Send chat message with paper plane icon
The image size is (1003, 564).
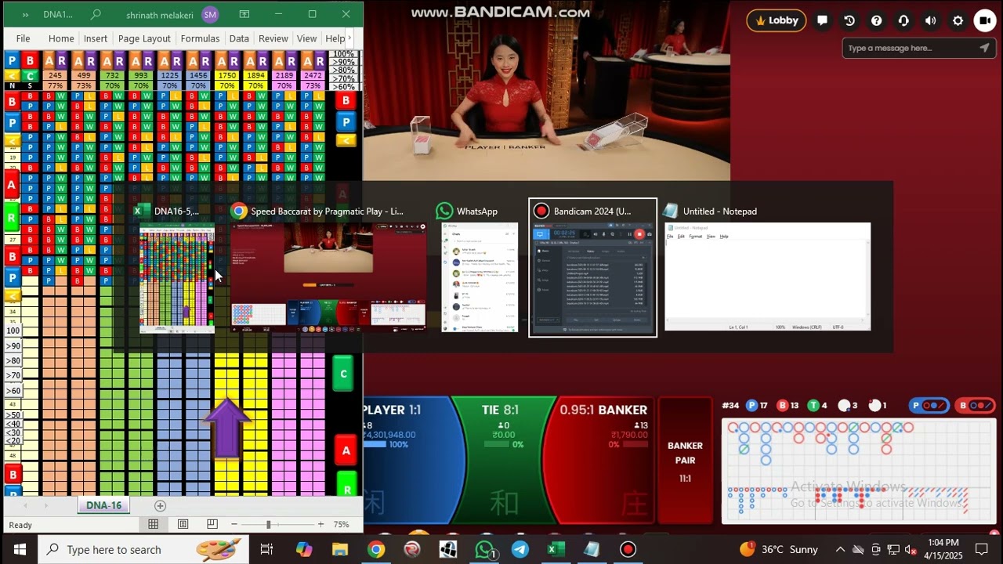(985, 48)
